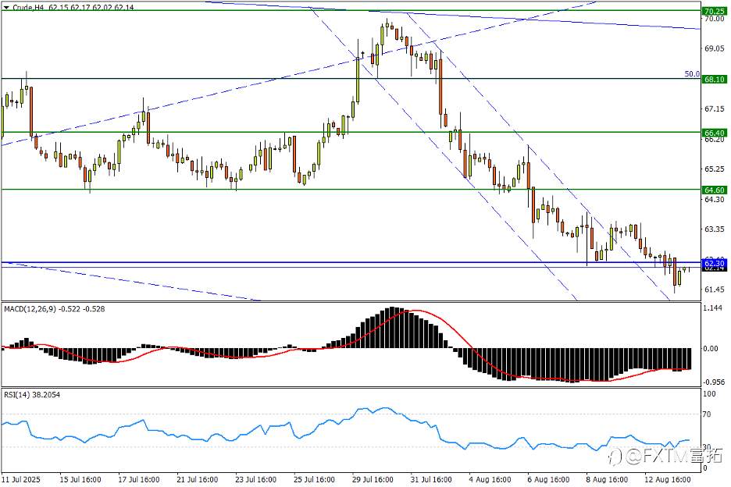Click the green 64.60 price tag

click(x=715, y=190)
